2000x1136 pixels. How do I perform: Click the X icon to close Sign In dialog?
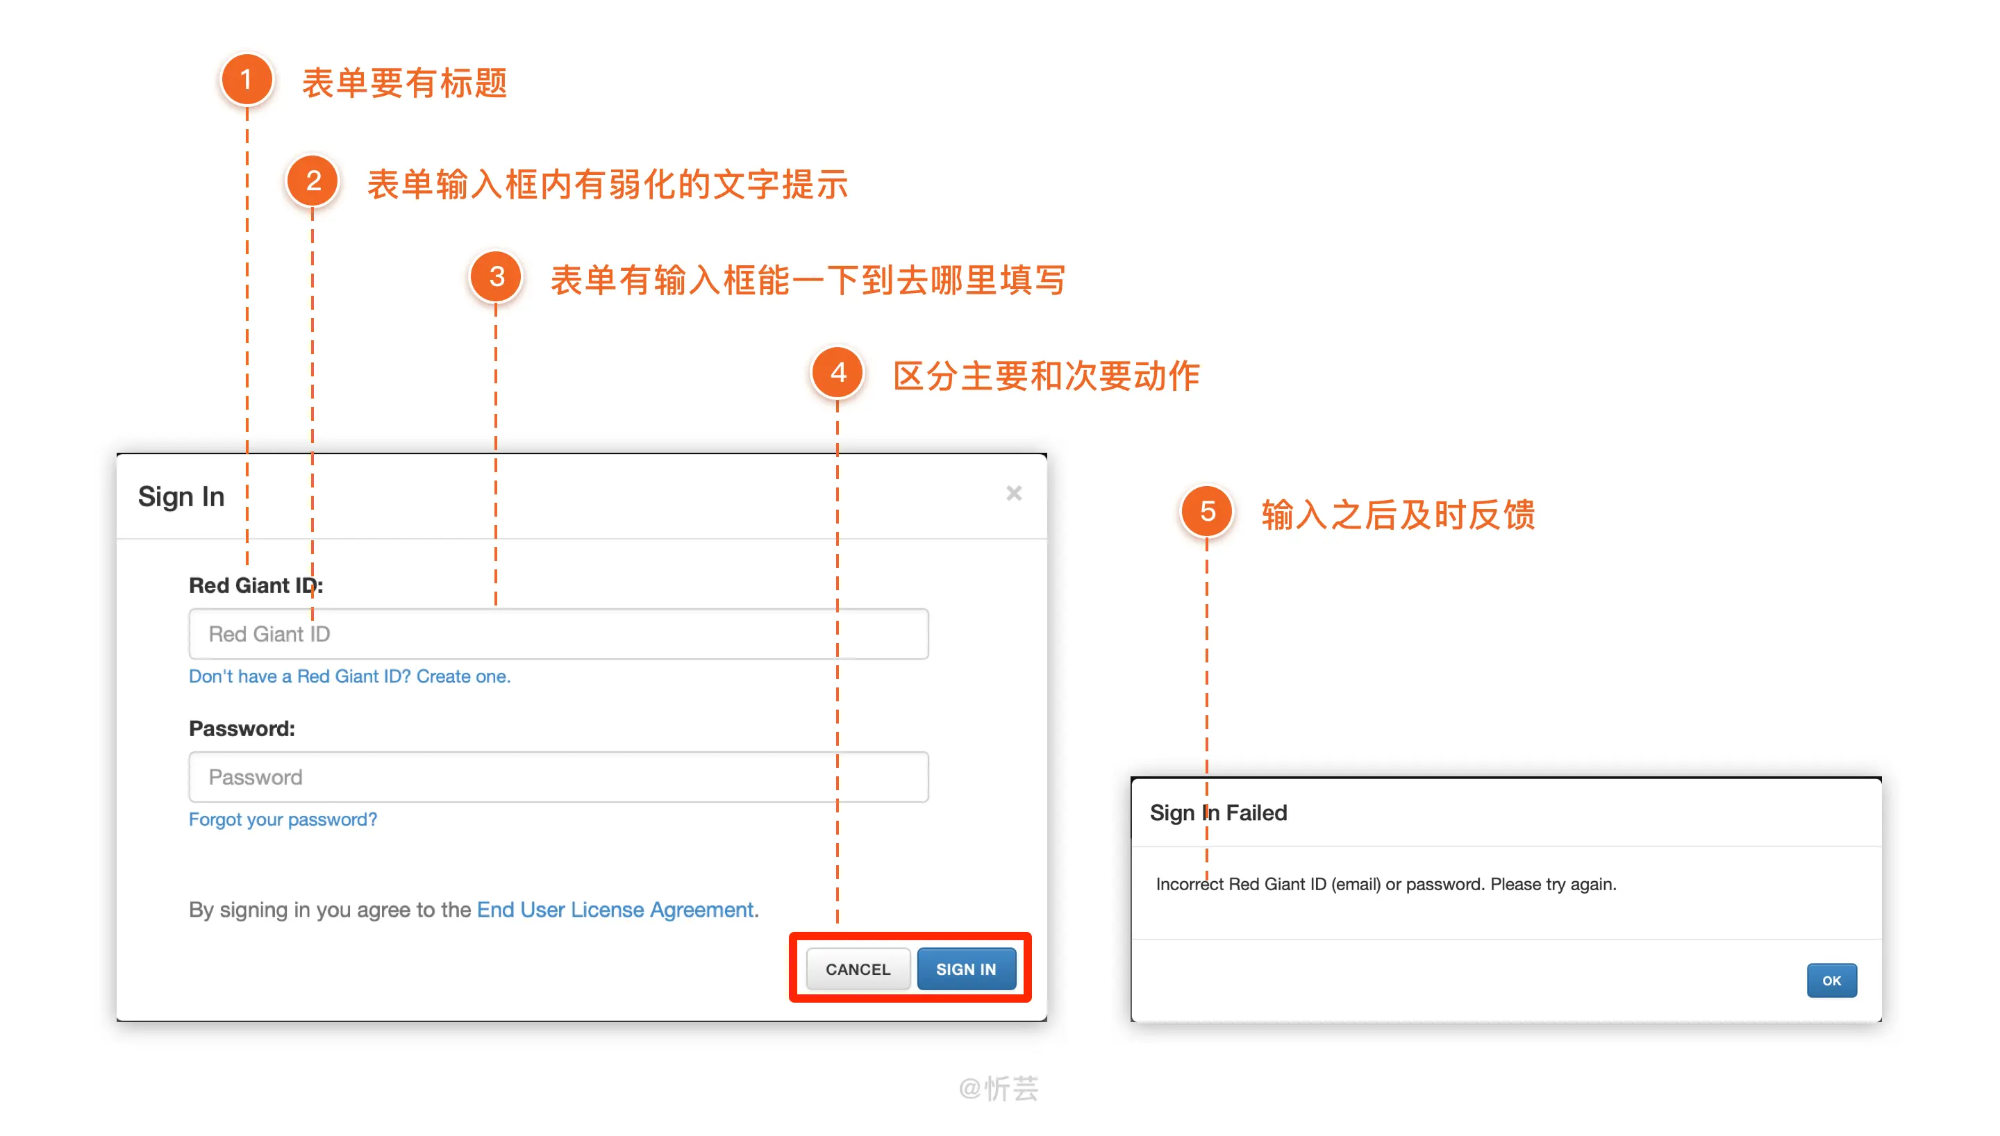pyautogui.click(x=1013, y=493)
